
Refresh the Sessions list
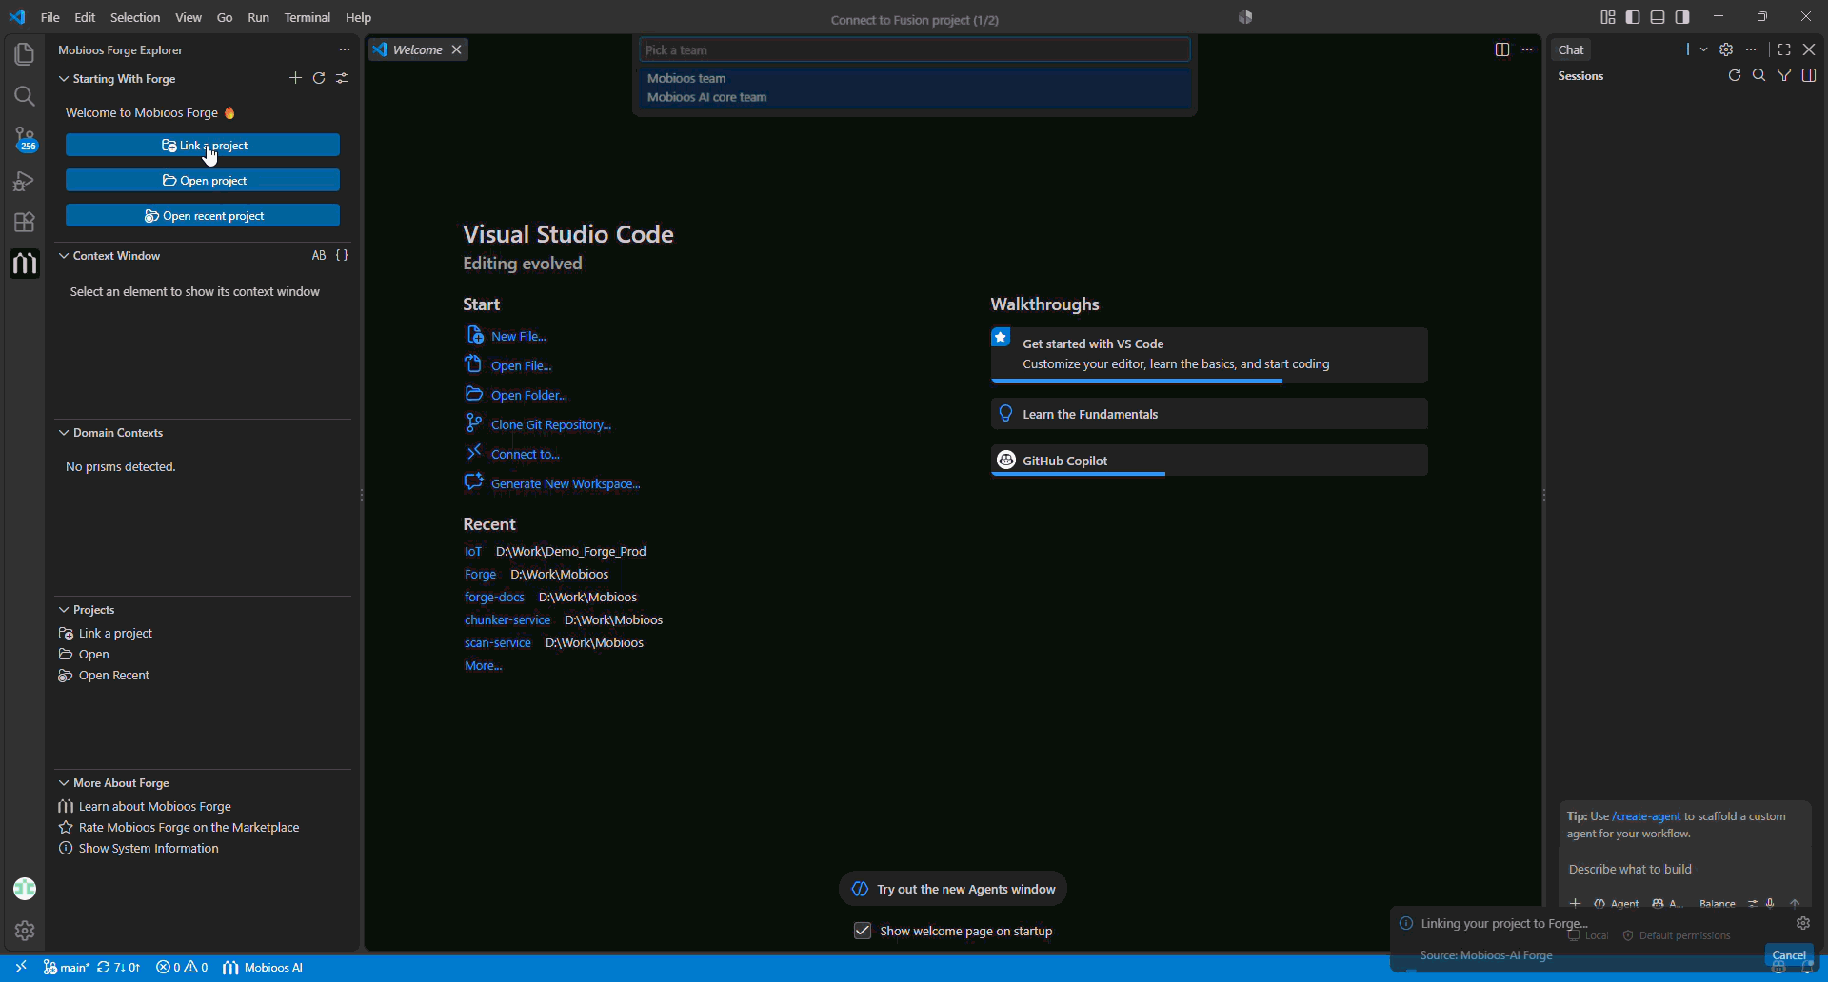pos(1735,75)
